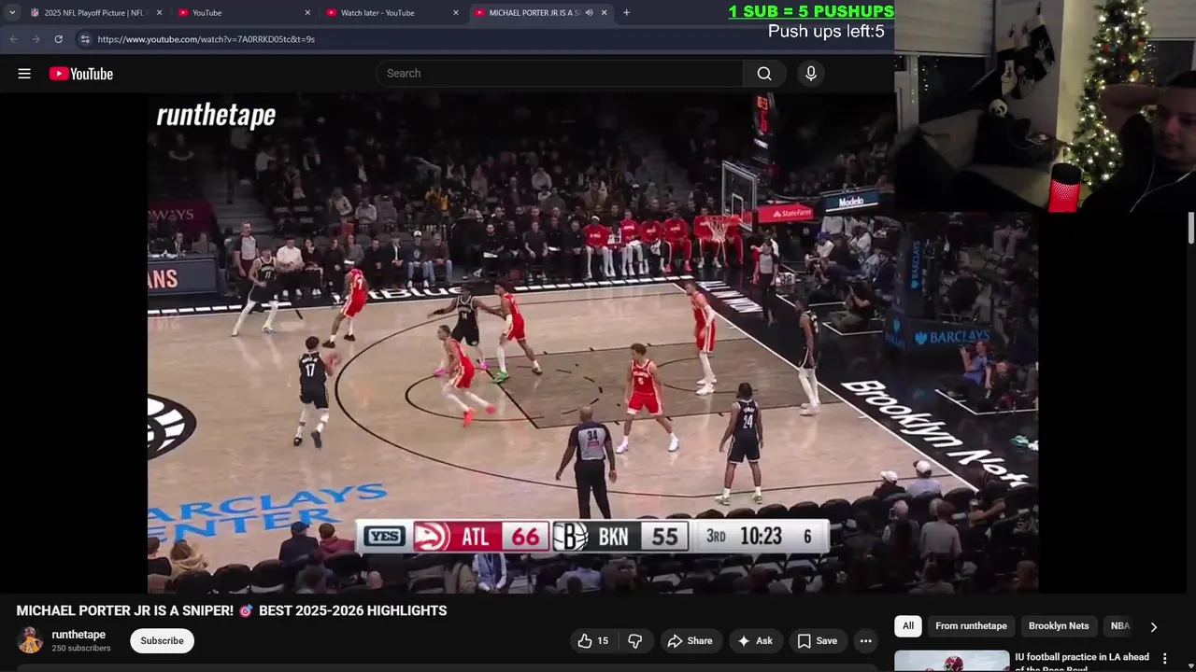This screenshot has width=1196, height=672.
Task: Open IU football practice video thumbnail
Action: (x=952, y=661)
